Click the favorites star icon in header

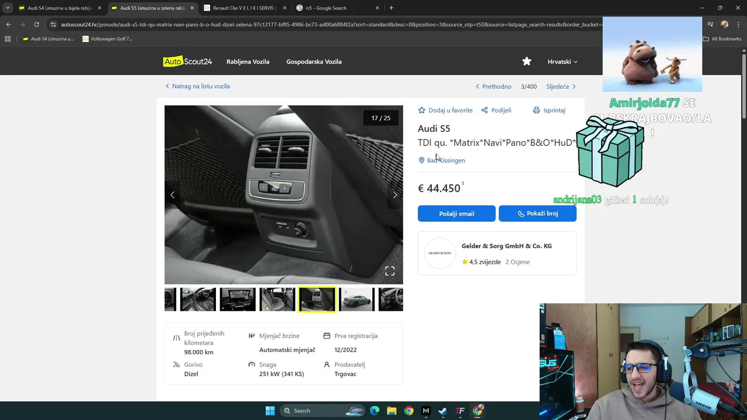pos(526,61)
